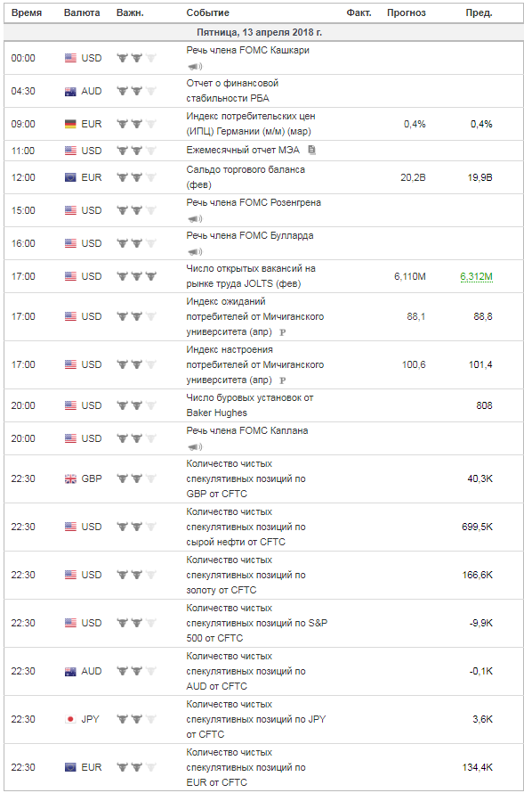Click the speaker icon under the Каплана speech
This screenshot has width=524, height=793.
[194, 446]
